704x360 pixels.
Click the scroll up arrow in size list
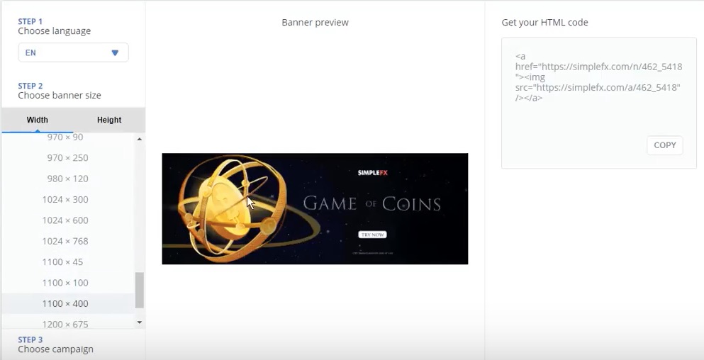(140, 139)
